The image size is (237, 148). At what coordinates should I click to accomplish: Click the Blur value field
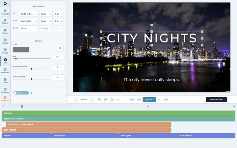click(59, 57)
